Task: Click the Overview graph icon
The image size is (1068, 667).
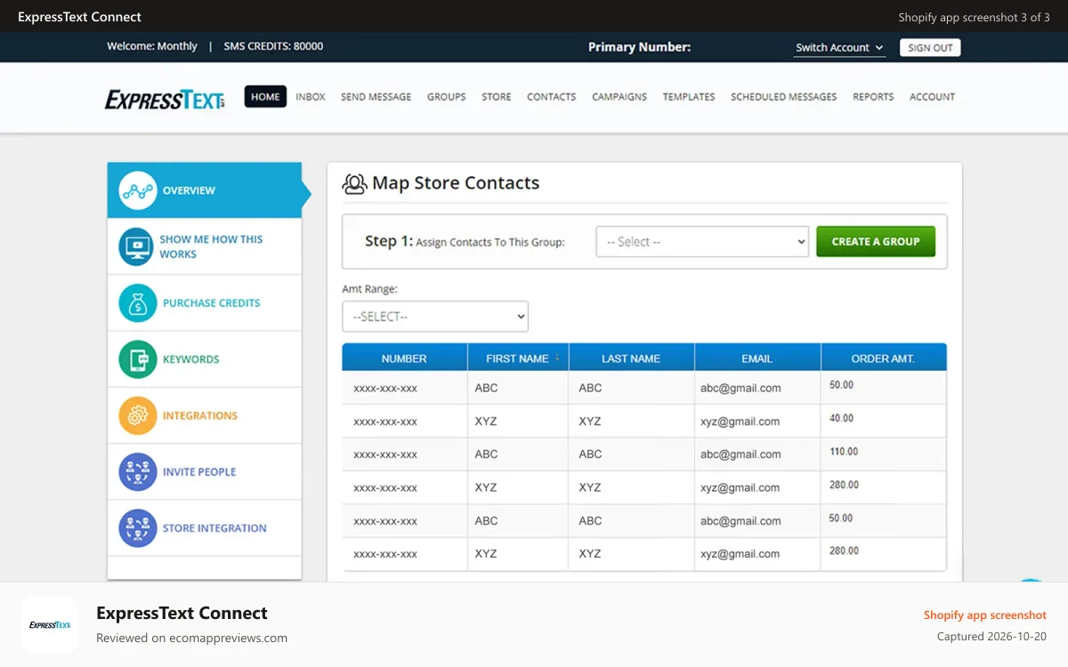Action: pyautogui.click(x=137, y=190)
